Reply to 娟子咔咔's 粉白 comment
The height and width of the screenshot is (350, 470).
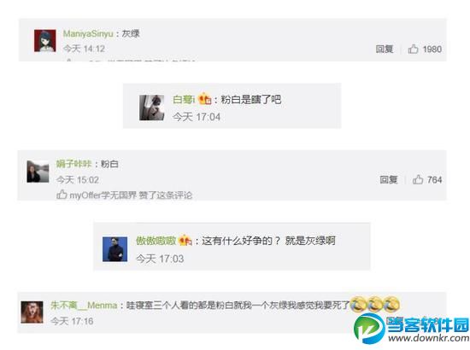tap(389, 179)
